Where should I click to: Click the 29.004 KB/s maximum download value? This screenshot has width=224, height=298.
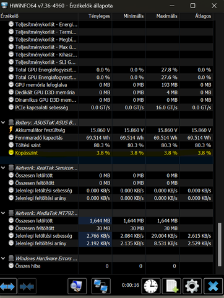165,236
